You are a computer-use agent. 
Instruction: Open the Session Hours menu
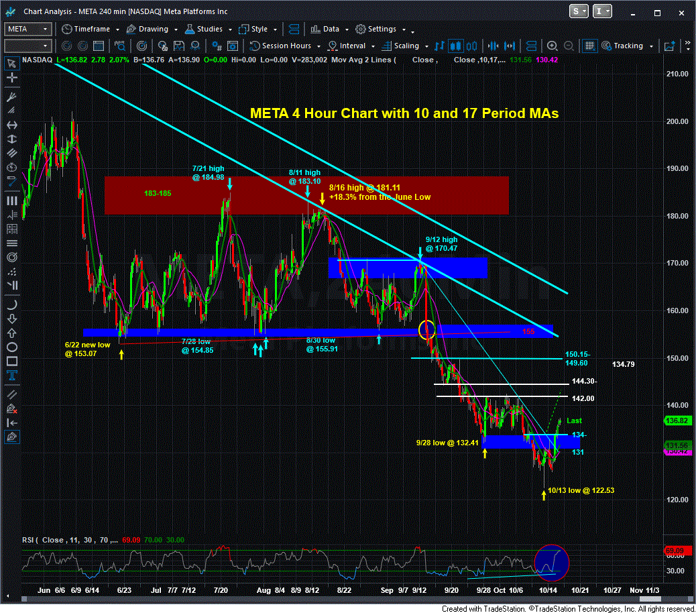285,46
